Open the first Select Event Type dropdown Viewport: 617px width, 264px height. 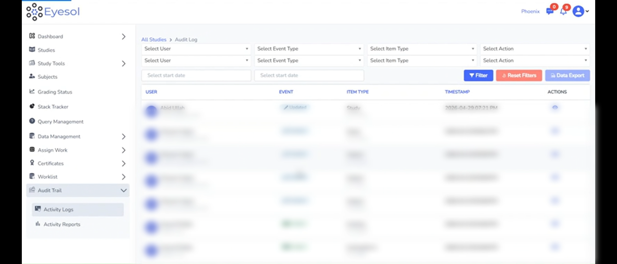pos(309,49)
